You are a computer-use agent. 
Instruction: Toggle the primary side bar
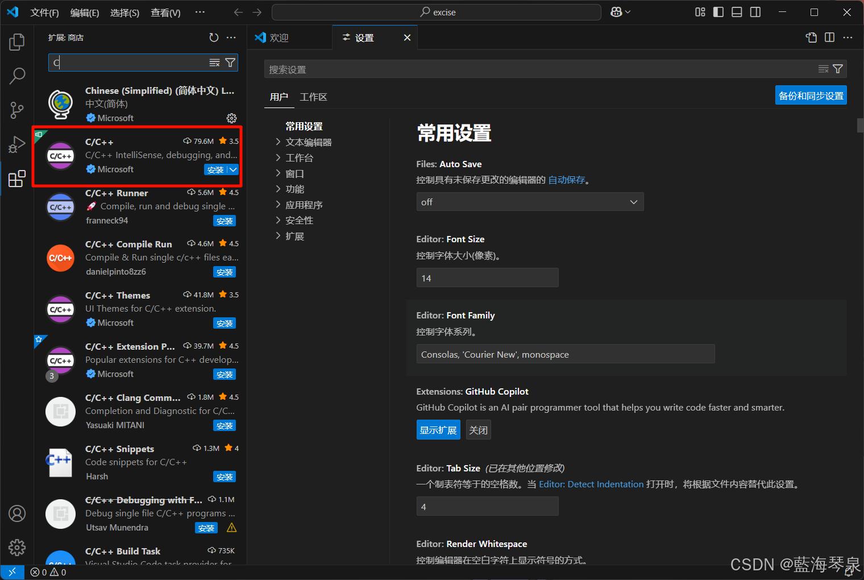pos(718,12)
